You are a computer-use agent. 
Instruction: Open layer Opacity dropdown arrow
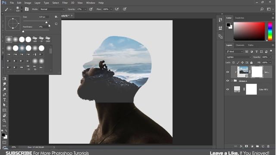click(270, 57)
